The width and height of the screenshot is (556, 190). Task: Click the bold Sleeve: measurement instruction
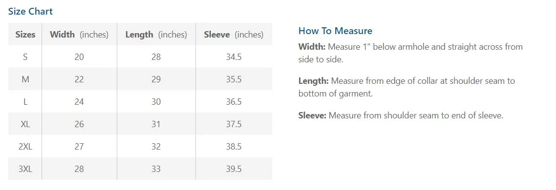(x=312, y=115)
